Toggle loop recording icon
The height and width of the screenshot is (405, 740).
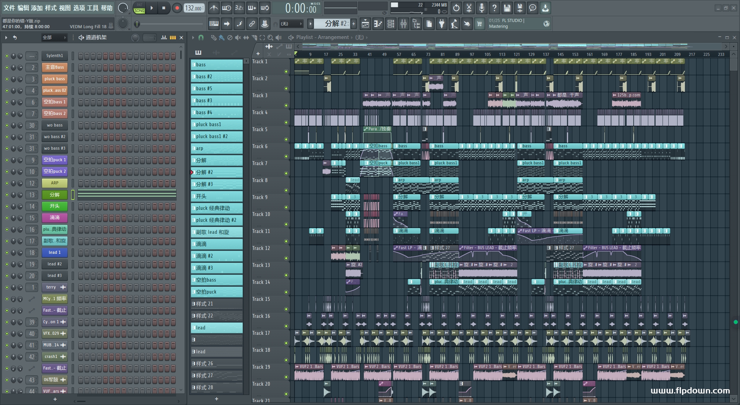click(x=265, y=8)
